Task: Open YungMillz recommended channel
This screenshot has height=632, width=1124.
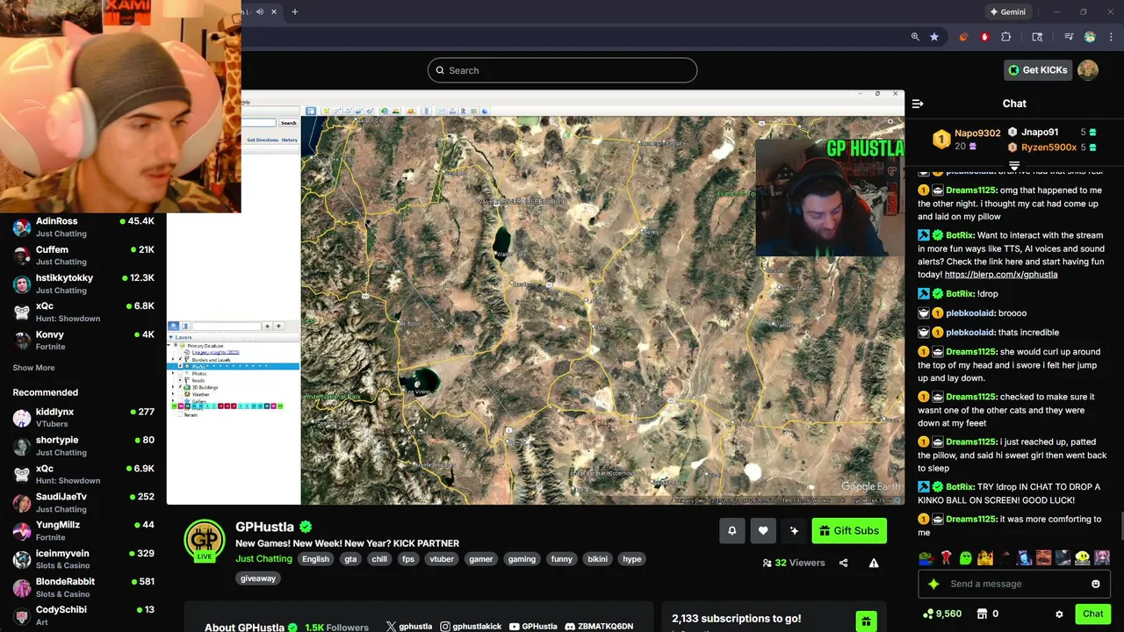Action: click(x=83, y=530)
